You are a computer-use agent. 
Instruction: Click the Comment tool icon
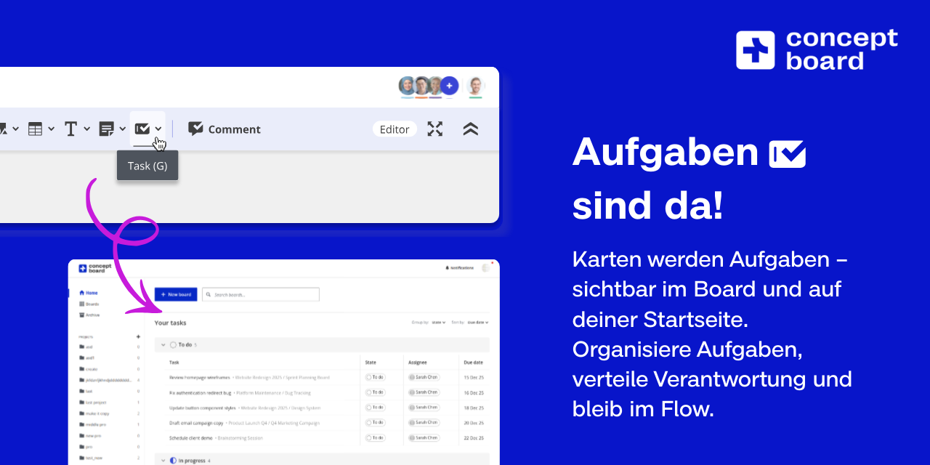[x=195, y=129]
